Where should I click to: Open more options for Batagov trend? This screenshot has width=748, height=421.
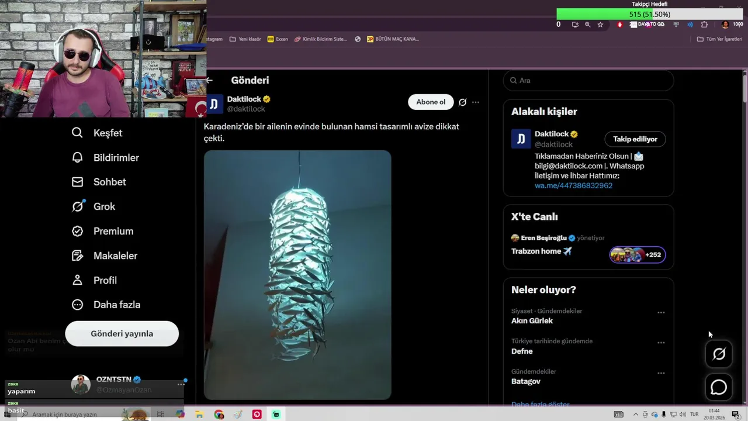coord(661,373)
